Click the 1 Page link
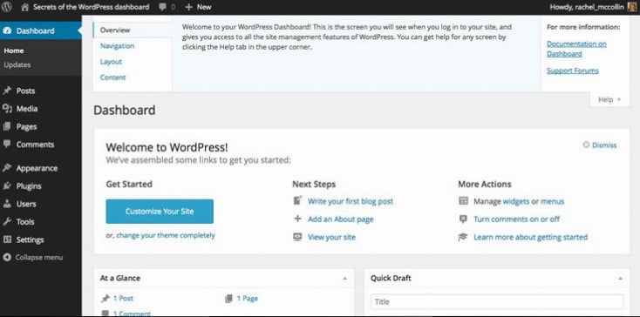The image size is (640, 317). click(x=248, y=298)
